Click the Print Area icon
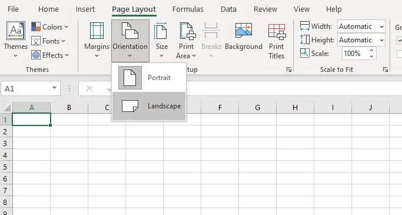This screenshot has width=402, height=215. click(x=187, y=31)
